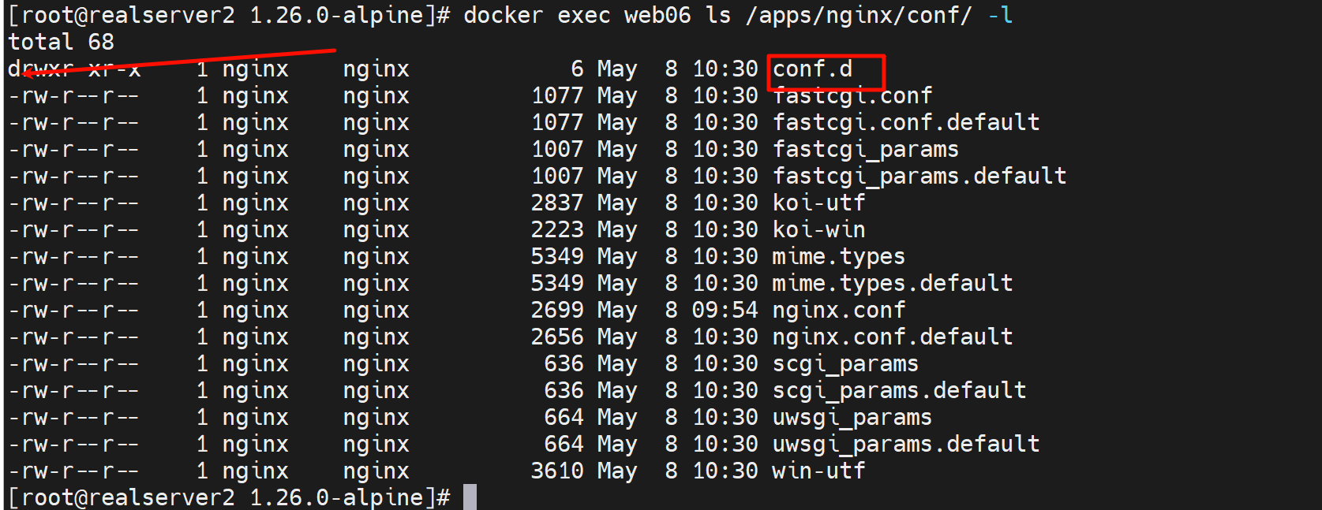The image size is (1322, 510).
Task: Click the 09:54 modification time
Action: click(725, 311)
